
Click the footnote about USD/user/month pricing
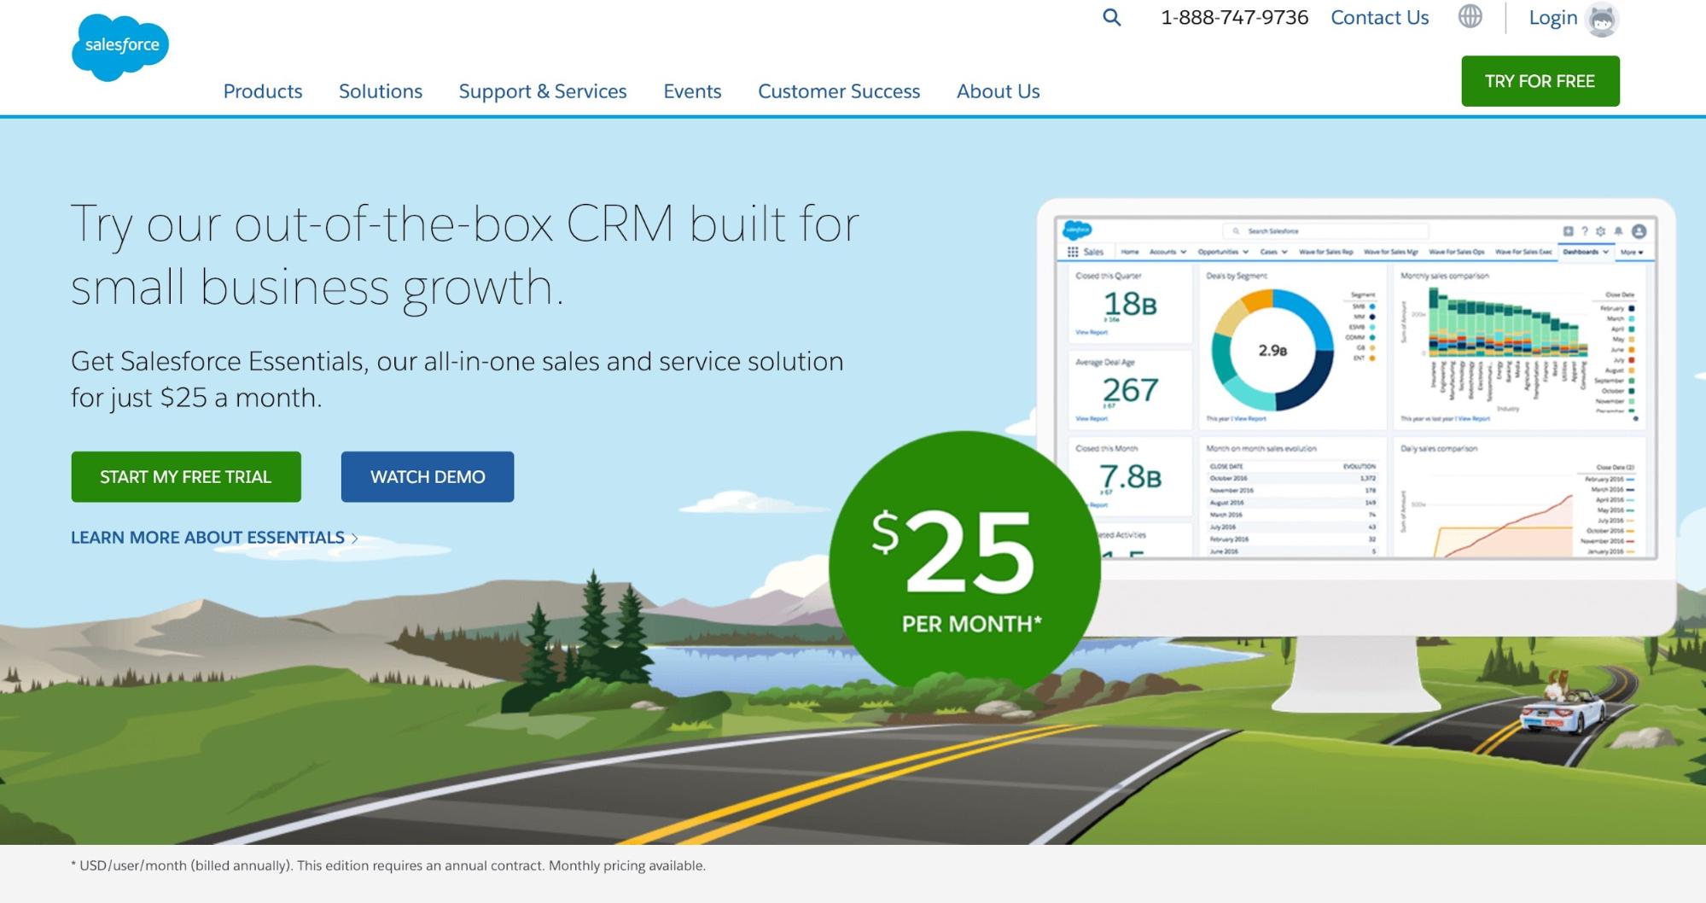388,865
